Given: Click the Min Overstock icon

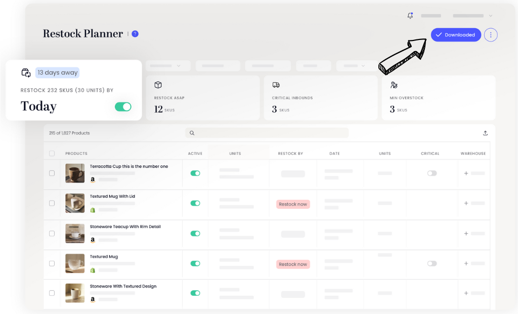Looking at the screenshot, I should [394, 85].
